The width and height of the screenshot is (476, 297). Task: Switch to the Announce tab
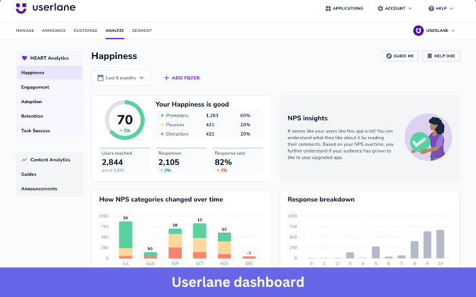(x=54, y=31)
